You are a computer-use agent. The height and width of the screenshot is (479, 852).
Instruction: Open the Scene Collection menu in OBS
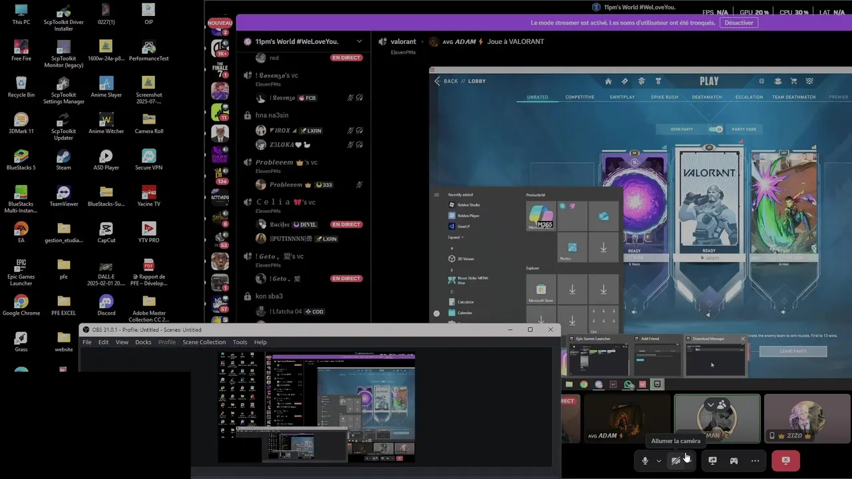[204, 342]
